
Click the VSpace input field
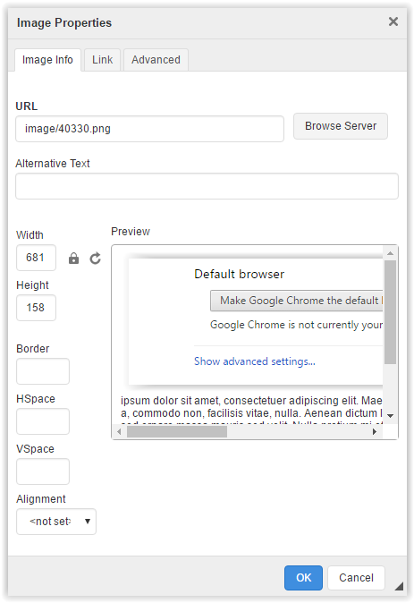pos(43,471)
